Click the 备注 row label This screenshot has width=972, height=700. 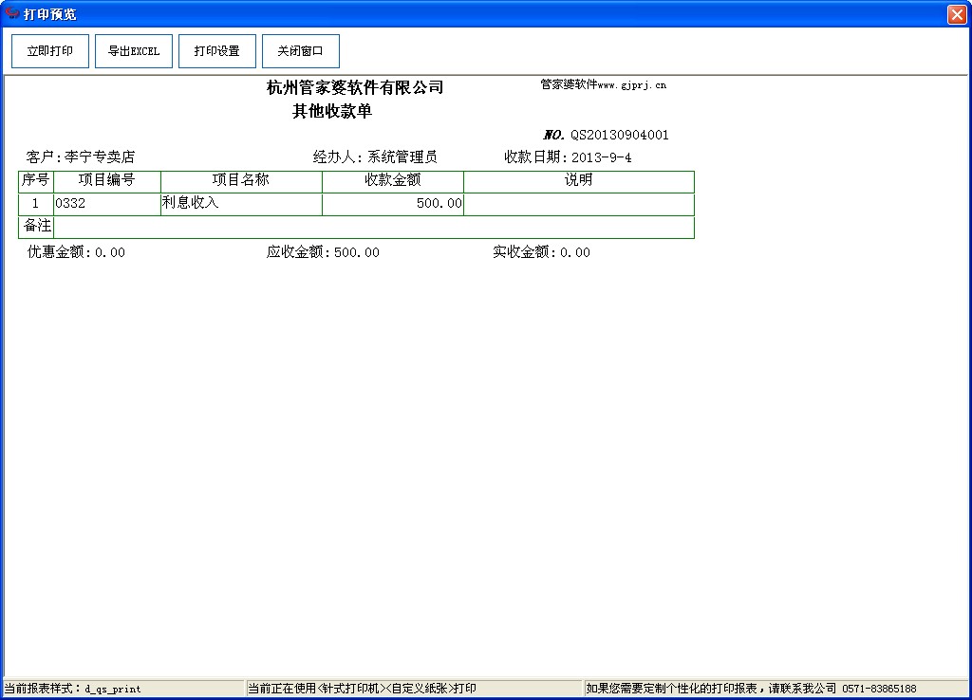click(x=37, y=227)
